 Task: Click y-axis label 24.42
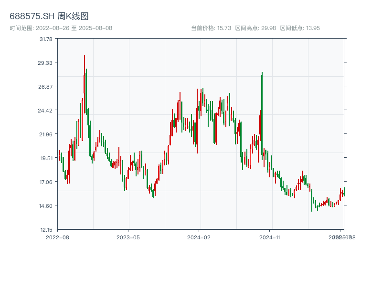point(45,111)
